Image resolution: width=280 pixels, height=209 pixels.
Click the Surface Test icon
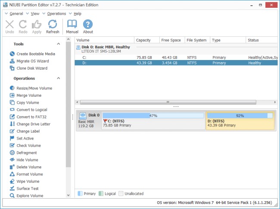[12, 188]
